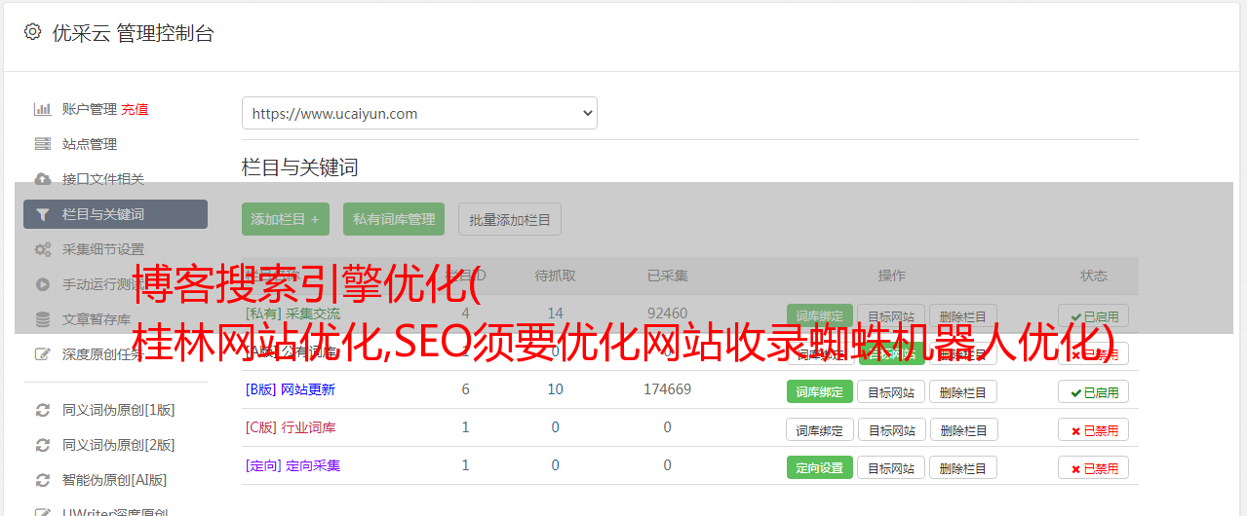The height and width of the screenshot is (516, 1247).
Task: Click the 已采集 value 174669
Action: [x=668, y=389]
